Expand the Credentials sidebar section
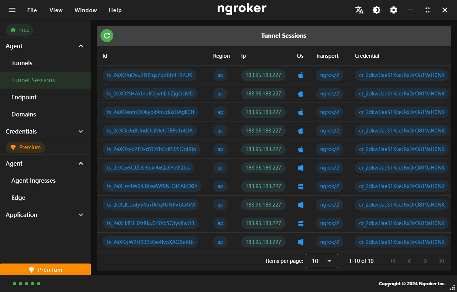Image resolution: width=457 pixels, height=292 pixels. 81,131
